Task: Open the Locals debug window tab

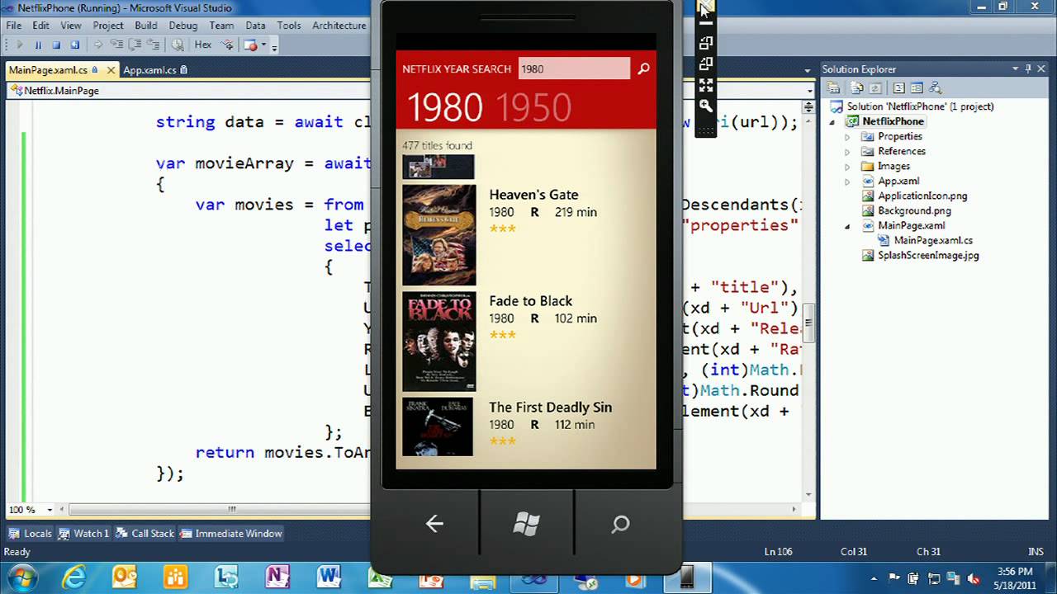Action: tap(31, 534)
